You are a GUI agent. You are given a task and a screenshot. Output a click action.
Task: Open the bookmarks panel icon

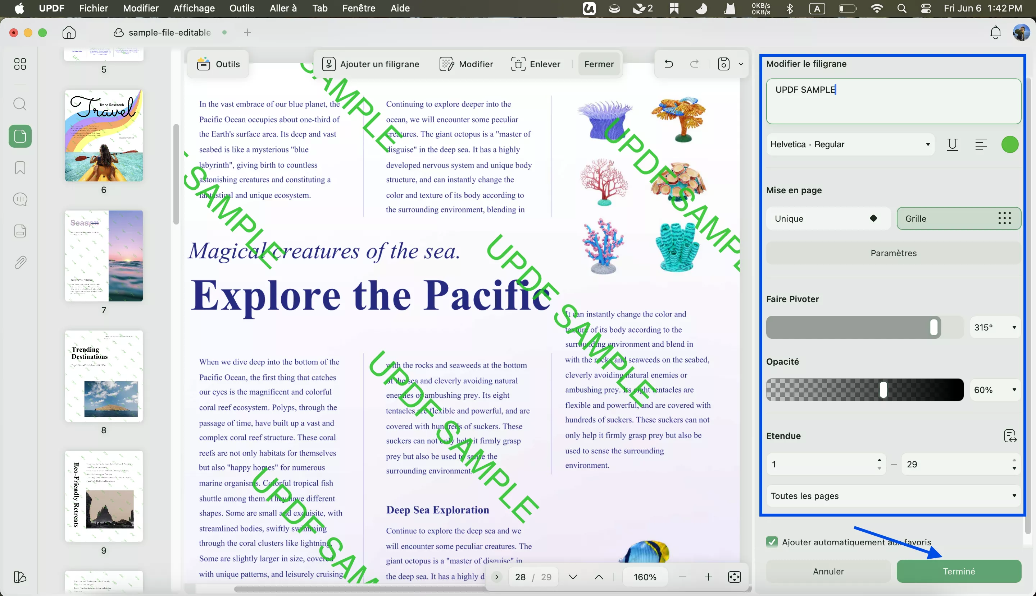click(20, 168)
